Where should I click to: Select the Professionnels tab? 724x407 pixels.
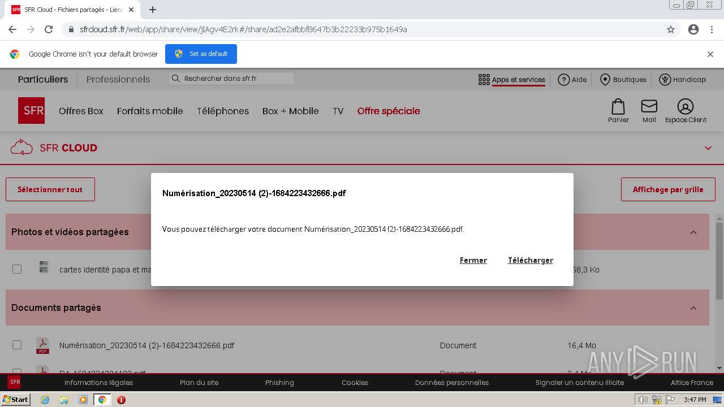(x=118, y=79)
